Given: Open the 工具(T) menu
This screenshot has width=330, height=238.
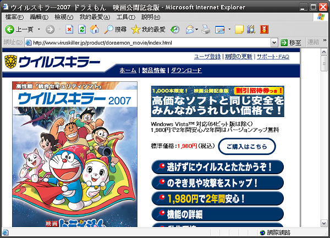Looking at the screenshot, I should 125,17.
